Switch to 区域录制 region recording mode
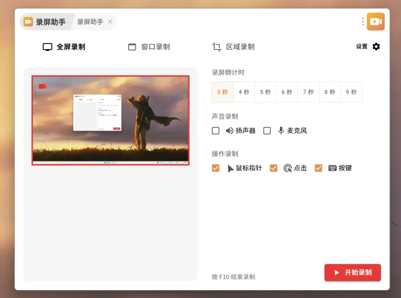 point(233,47)
